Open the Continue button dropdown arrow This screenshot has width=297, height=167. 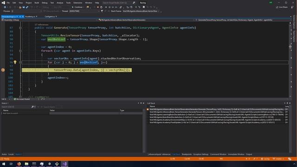[x=84, y=7]
